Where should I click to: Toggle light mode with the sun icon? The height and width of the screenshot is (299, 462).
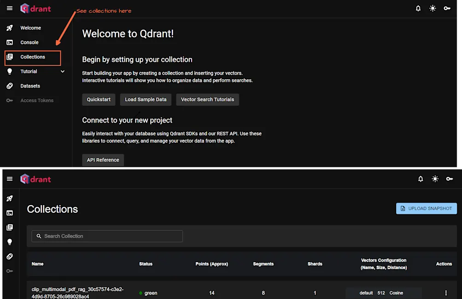[432, 8]
